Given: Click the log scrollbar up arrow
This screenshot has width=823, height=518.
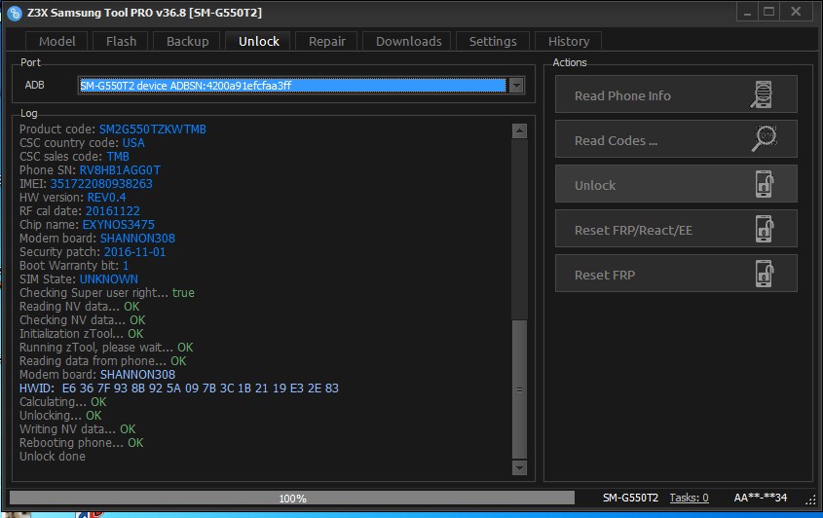Looking at the screenshot, I should [519, 131].
